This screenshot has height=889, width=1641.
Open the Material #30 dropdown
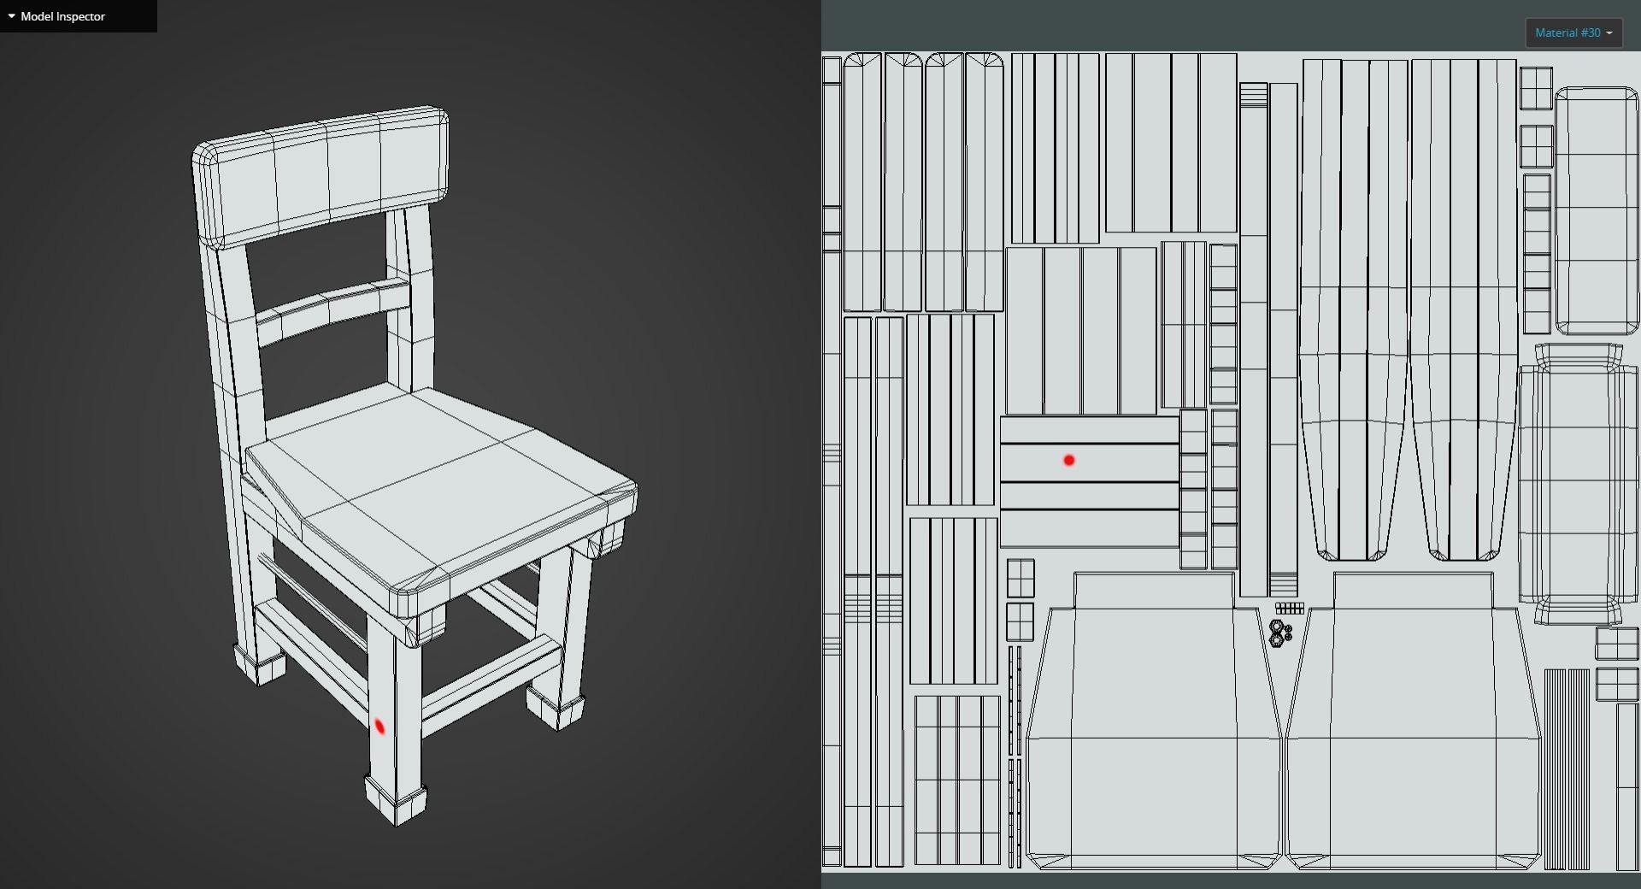click(1573, 32)
